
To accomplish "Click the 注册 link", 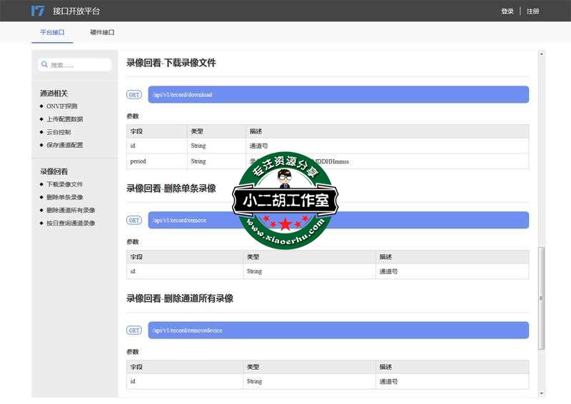I will pyautogui.click(x=533, y=11).
